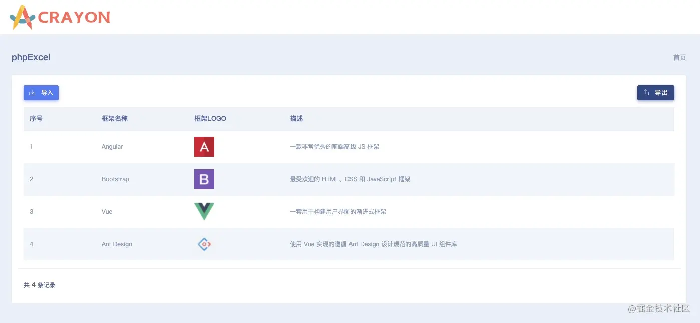Screen dimensions: 700x323
Task: Click the Ant Design logo
Action: pyautogui.click(x=204, y=244)
